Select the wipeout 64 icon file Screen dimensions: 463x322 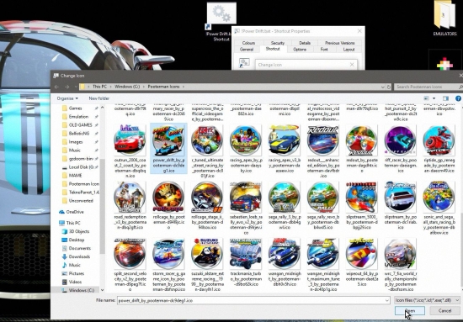click(x=361, y=262)
